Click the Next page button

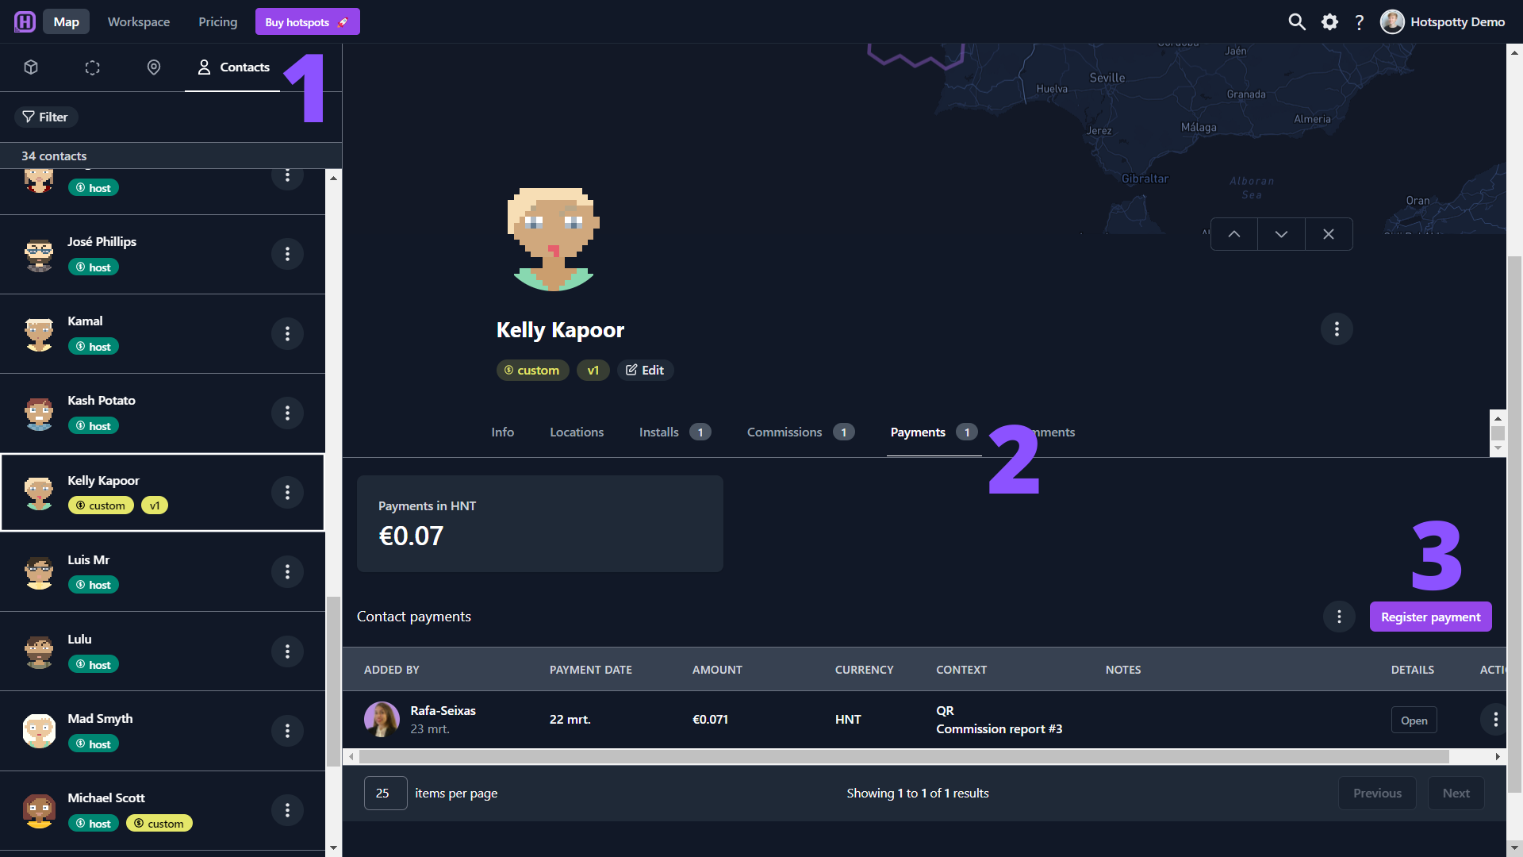tap(1456, 793)
